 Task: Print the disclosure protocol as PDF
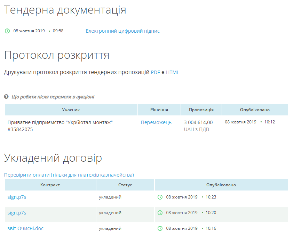[155, 72]
